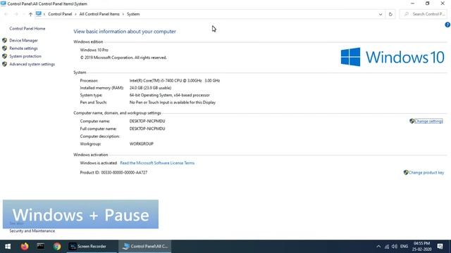Click Change product key link
This screenshot has width=451, height=253.
pos(426,173)
